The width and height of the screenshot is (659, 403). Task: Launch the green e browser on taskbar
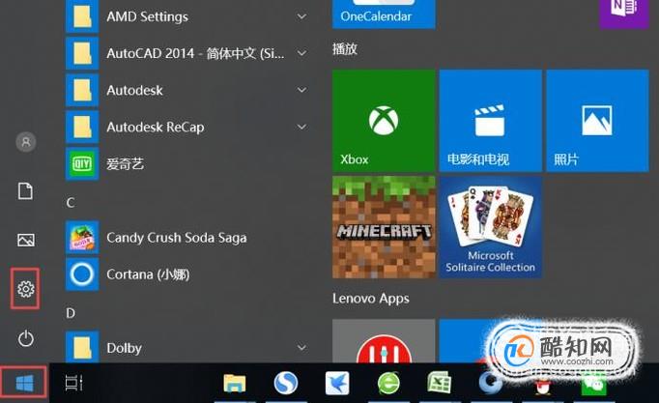(388, 383)
